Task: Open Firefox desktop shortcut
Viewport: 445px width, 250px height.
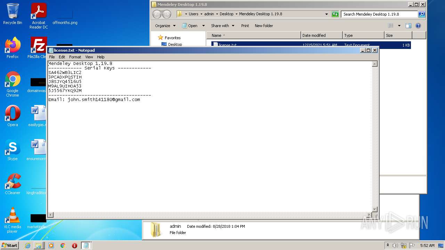Action: 13,48
